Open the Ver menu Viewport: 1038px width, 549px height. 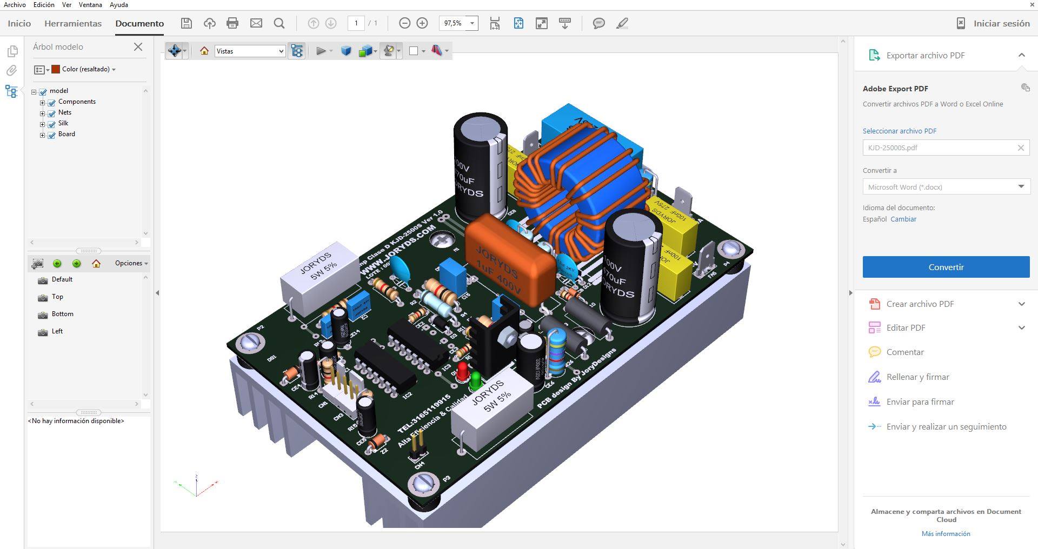(66, 4)
